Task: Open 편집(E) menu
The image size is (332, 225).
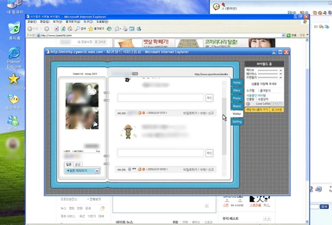Action: click(45, 22)
